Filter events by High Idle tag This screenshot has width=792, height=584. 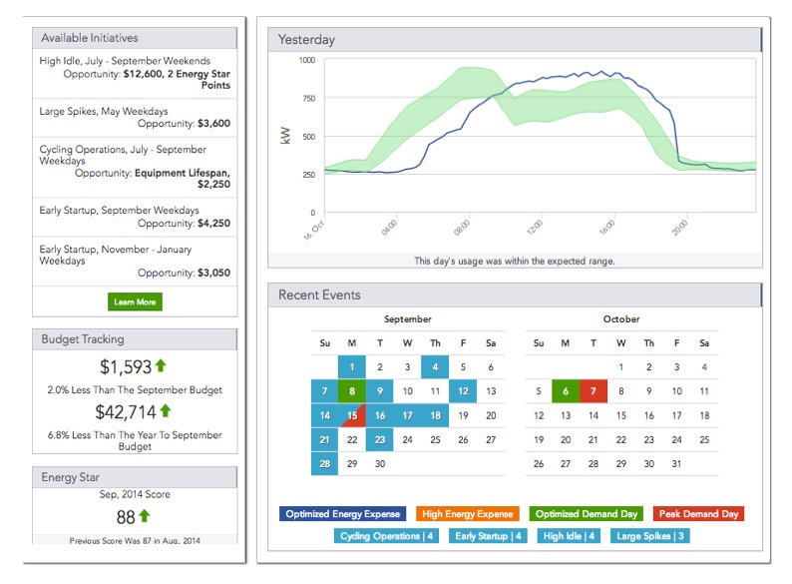pos(569,536)
